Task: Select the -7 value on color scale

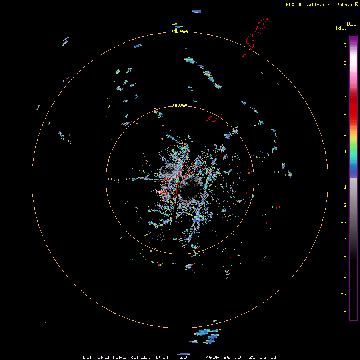Action: tap(344, 294)
